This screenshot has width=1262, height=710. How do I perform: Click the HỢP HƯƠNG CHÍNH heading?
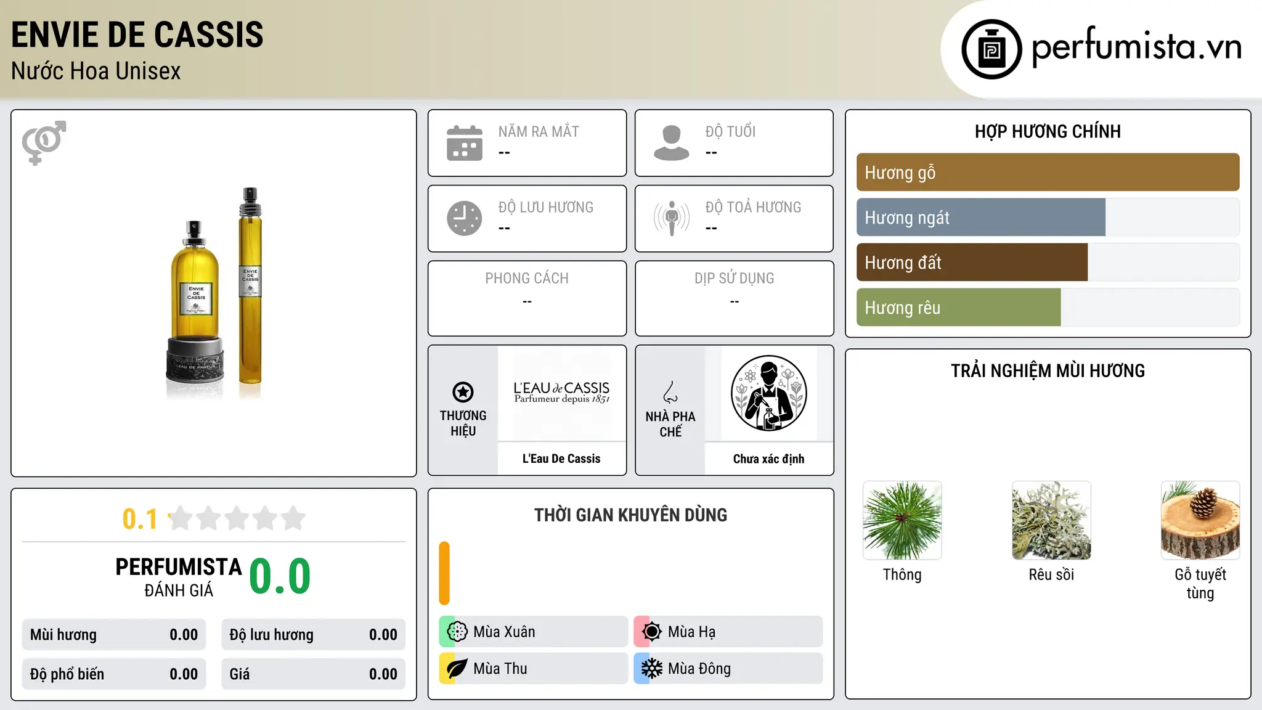(x=1048, y=131)
